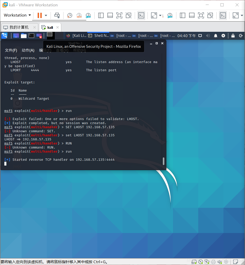Send Ctrl+Alt+Del to the guest
This screenshot has width=245, height=265.
[x=57, y=15]
